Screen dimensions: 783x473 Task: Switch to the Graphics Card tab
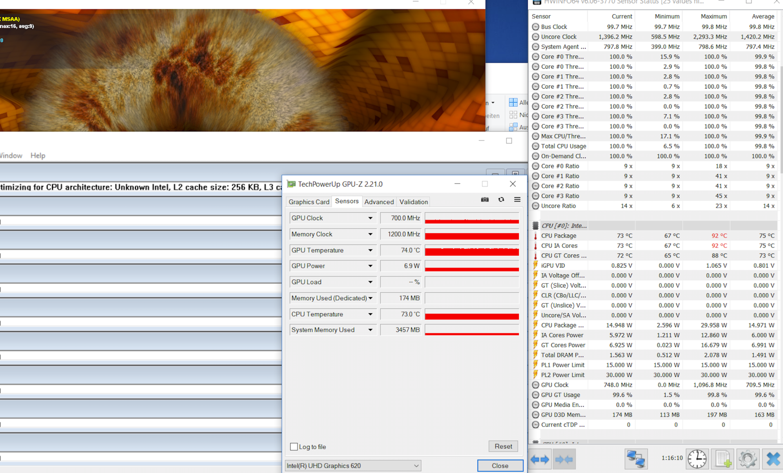click(309, 202)
